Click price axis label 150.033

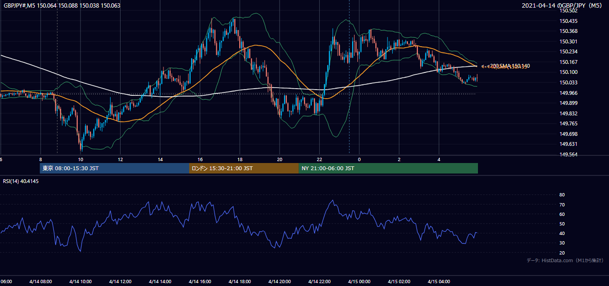(568, 82)
